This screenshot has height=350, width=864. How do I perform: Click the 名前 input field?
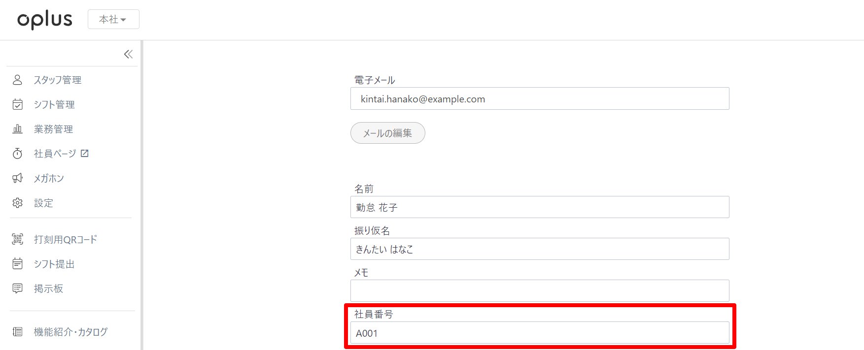[x=540, y=207]
